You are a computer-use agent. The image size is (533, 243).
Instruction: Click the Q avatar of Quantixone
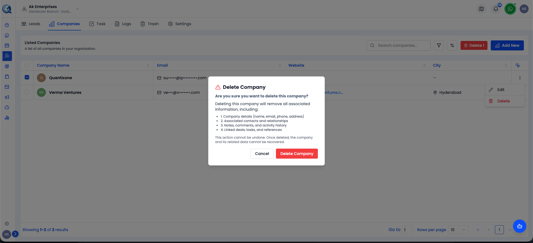point(41,78)
